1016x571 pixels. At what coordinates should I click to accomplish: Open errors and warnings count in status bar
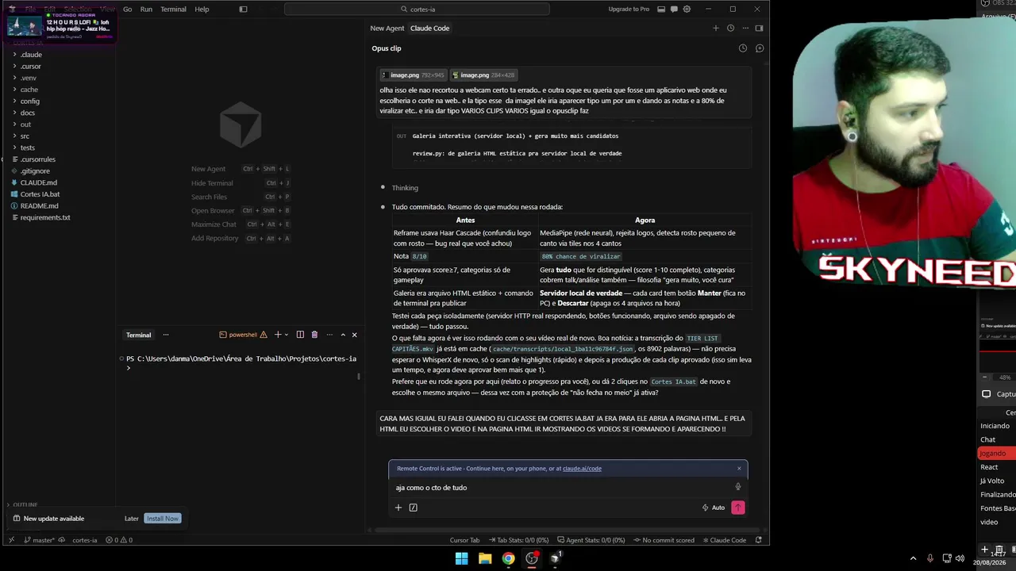(119, 540)
